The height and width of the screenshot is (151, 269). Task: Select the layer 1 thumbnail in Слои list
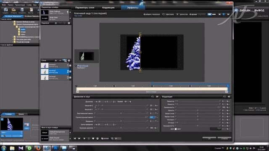click(45, 65)
